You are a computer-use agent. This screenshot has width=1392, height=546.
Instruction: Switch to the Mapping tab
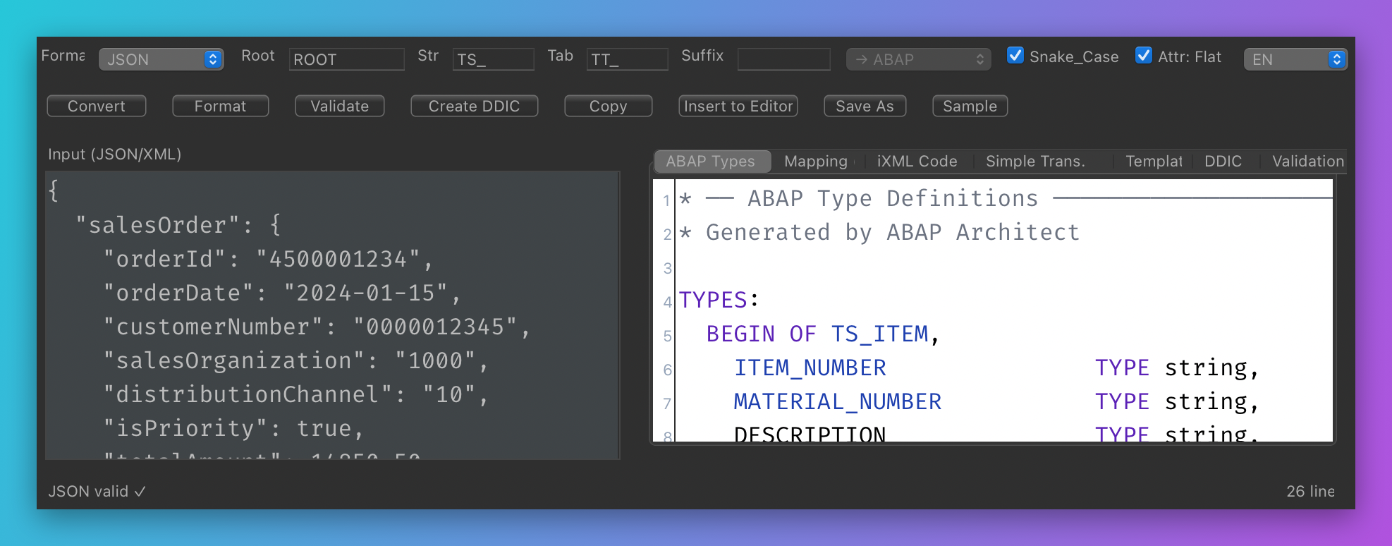pos(816,162)
